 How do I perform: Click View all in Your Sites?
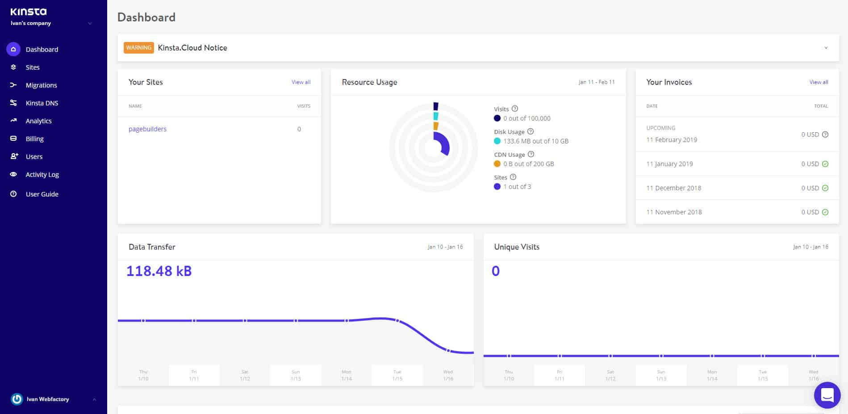point(301,82)
